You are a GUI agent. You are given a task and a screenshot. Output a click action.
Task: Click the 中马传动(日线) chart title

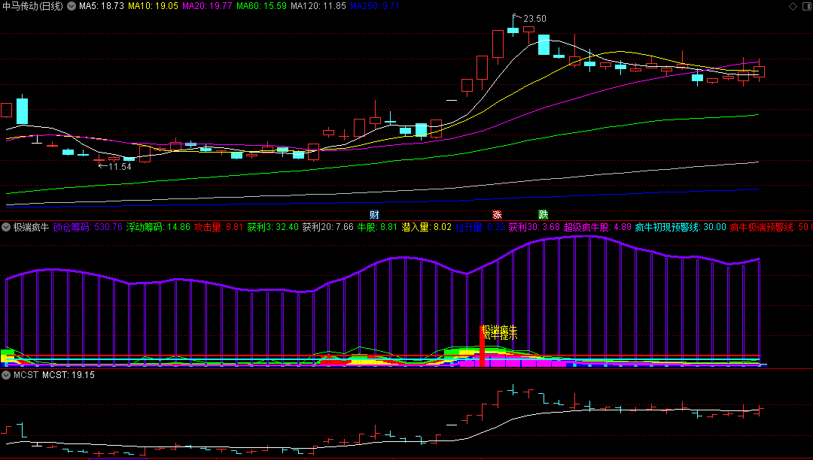click(x=32, y=6)
